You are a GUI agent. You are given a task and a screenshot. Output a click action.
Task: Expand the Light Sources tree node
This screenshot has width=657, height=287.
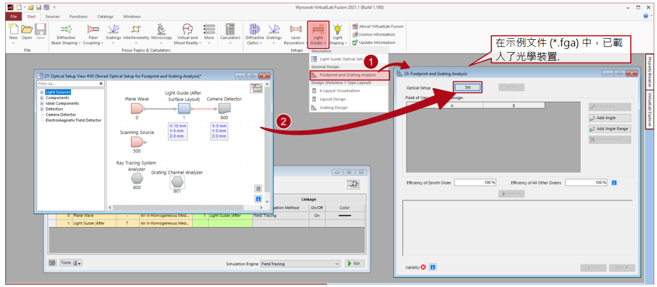[41, 92]
